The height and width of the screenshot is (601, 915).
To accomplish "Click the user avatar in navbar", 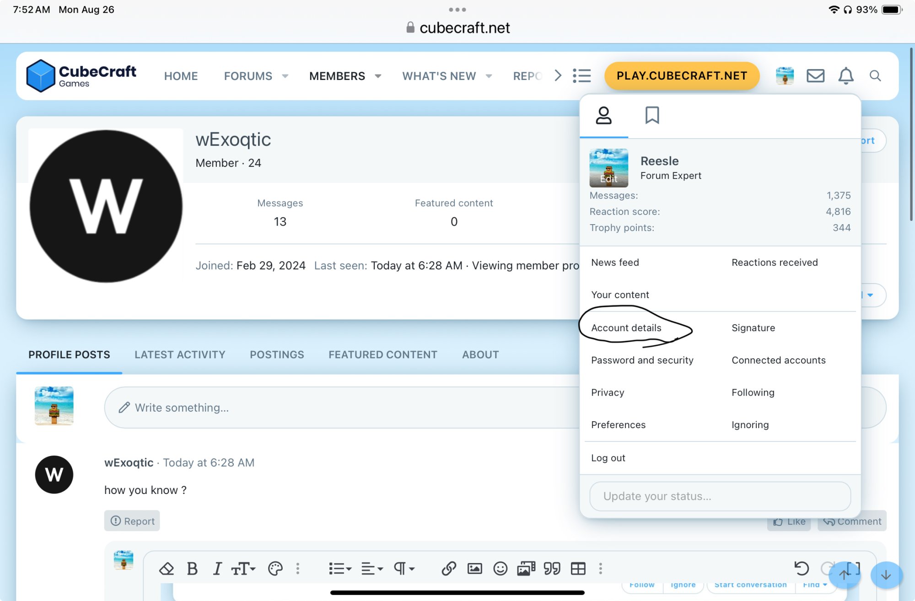I will 785,76.
